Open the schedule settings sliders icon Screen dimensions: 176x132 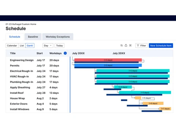(x=121, y=45)
